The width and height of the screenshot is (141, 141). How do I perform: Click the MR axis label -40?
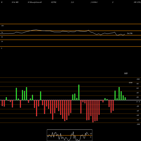point(138,111)
